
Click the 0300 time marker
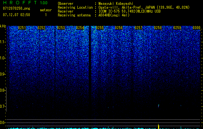click(197, 28)
